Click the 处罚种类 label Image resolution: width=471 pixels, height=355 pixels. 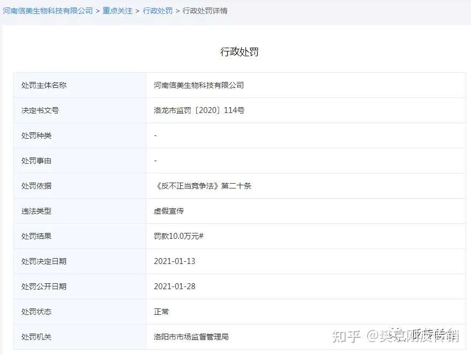[36, 135]
